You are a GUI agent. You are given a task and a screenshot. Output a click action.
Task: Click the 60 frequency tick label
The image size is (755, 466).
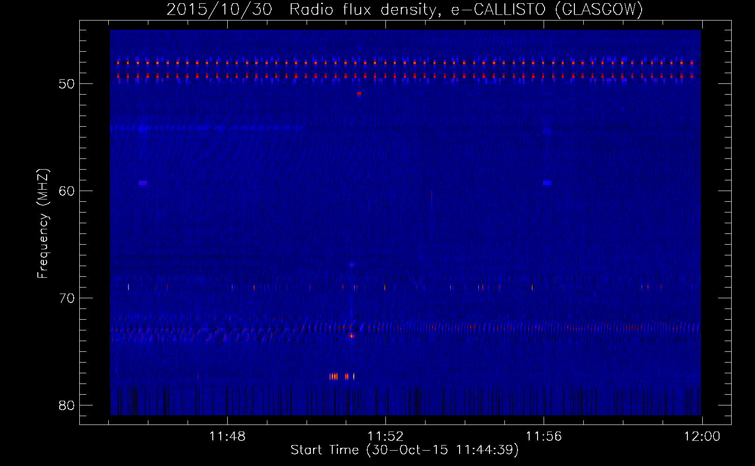click(67, 191)
